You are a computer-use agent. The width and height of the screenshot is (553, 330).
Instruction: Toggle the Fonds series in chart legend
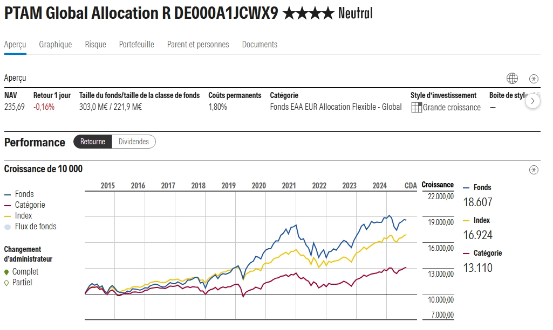pos(19,194)
